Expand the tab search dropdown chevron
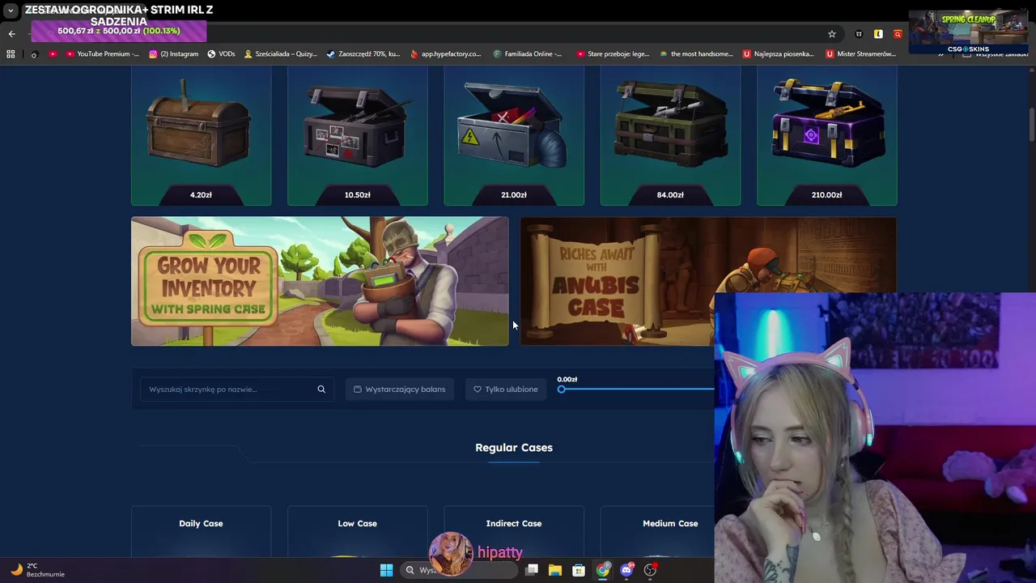 [11, 11]
